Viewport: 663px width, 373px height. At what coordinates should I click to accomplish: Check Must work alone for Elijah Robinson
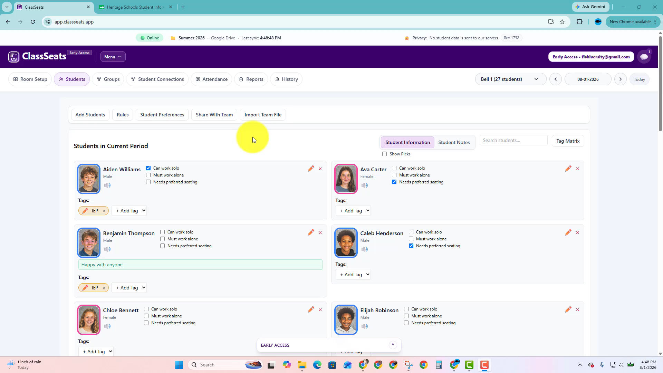click(406, 316)
